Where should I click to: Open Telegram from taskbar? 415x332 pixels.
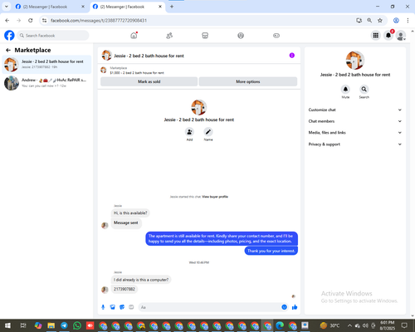click(x=64, y=325)
